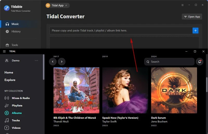The height and width of the screenshot is (134, 208).
Task: Click artist link Taylor Swift
Action: (x=109, y=121)
